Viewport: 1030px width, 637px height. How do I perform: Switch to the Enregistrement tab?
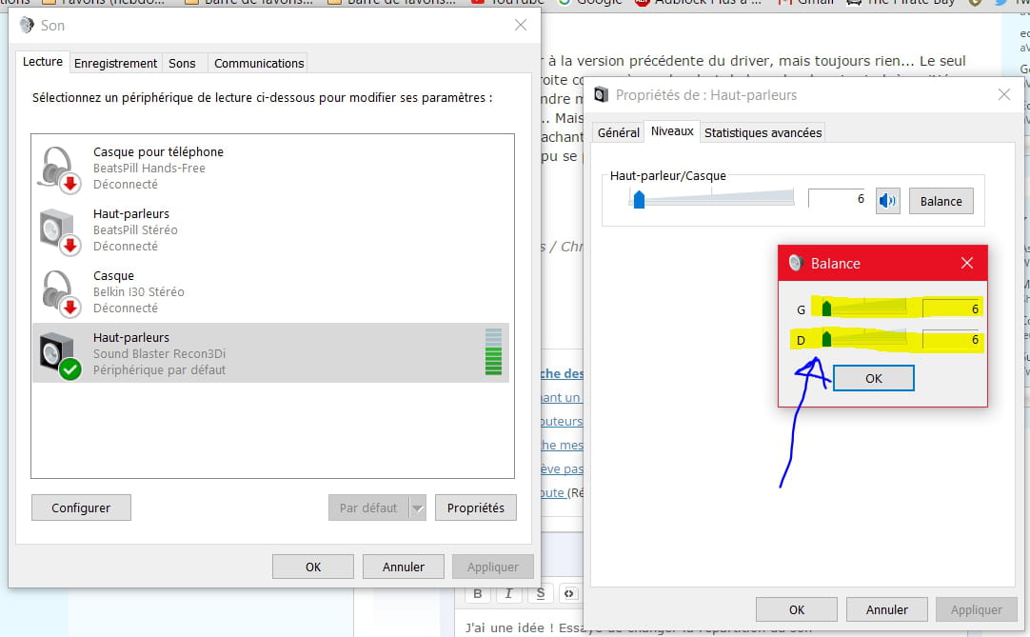(115, 63)
